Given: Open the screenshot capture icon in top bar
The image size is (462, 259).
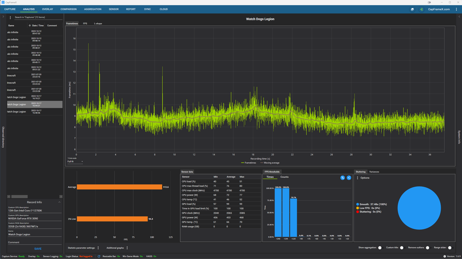Looking at the screenshot, I should [x=412, y=9].
